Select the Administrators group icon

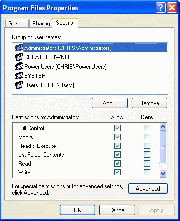(19, 48)
